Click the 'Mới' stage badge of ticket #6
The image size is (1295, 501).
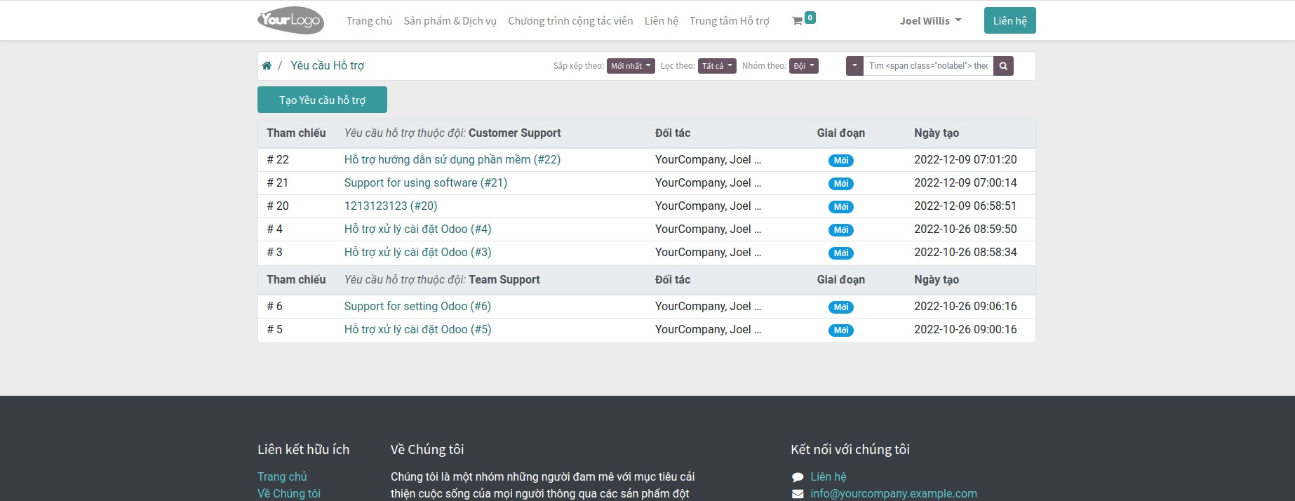(x=840, y=307)
